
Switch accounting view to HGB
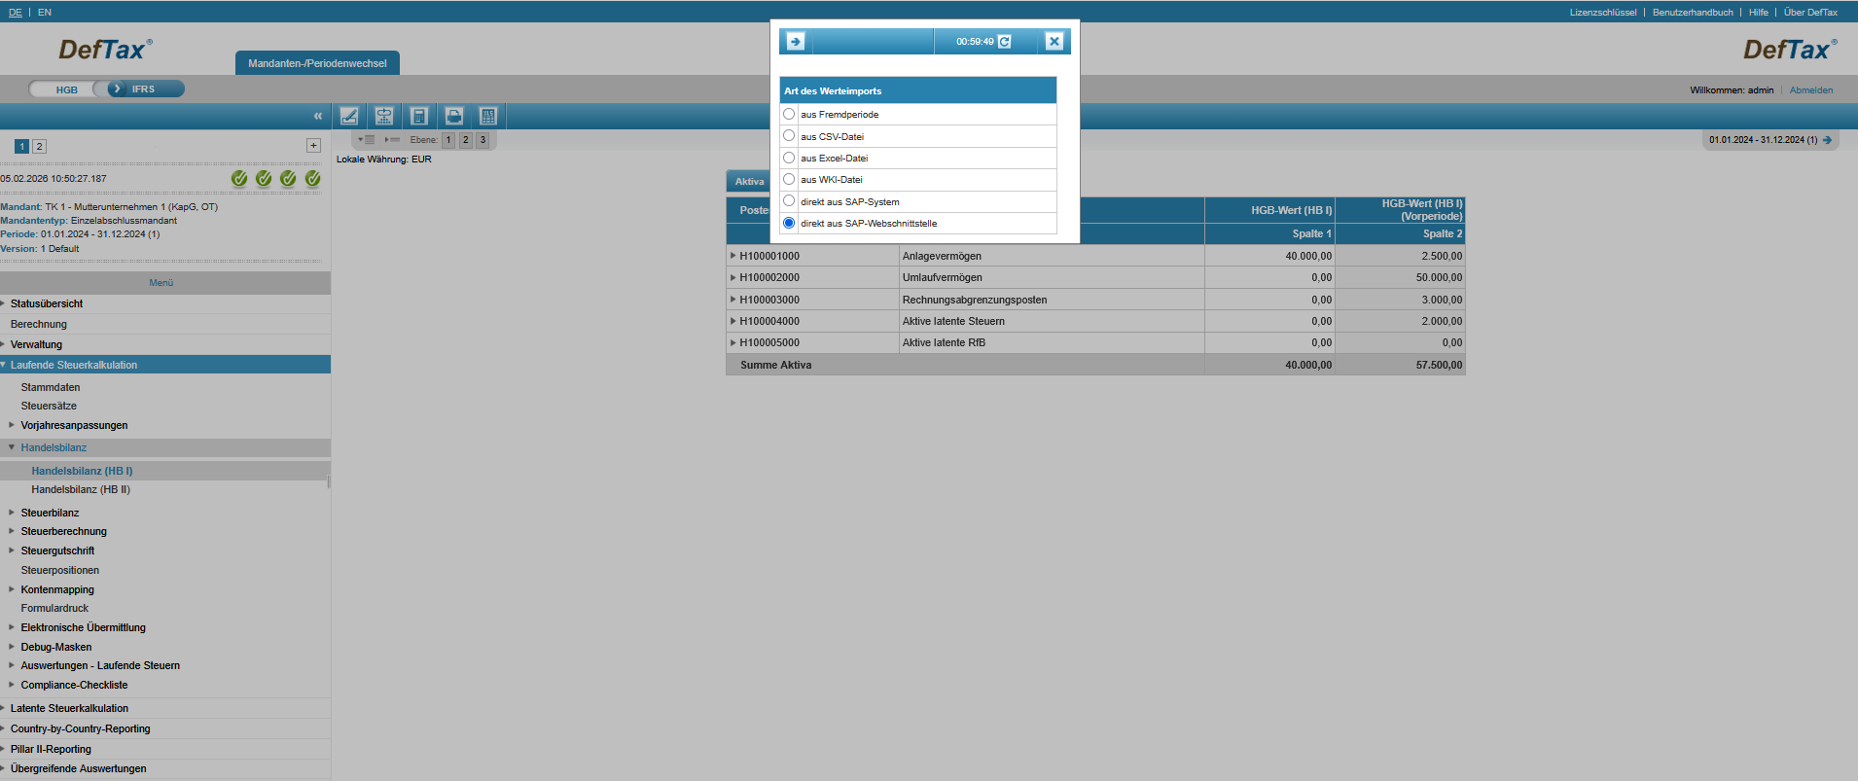pos(66,89)
